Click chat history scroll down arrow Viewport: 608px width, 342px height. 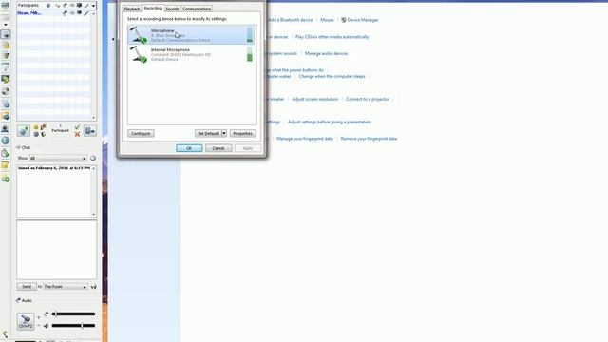pos(93,215)
